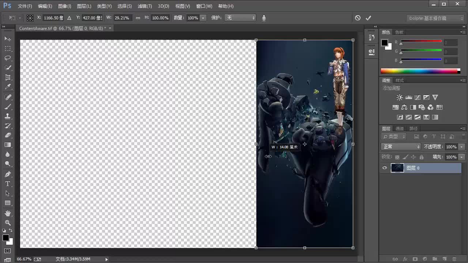Select the Lasso tool
This screenshot has height=263, width=468.
pos(8,58)
